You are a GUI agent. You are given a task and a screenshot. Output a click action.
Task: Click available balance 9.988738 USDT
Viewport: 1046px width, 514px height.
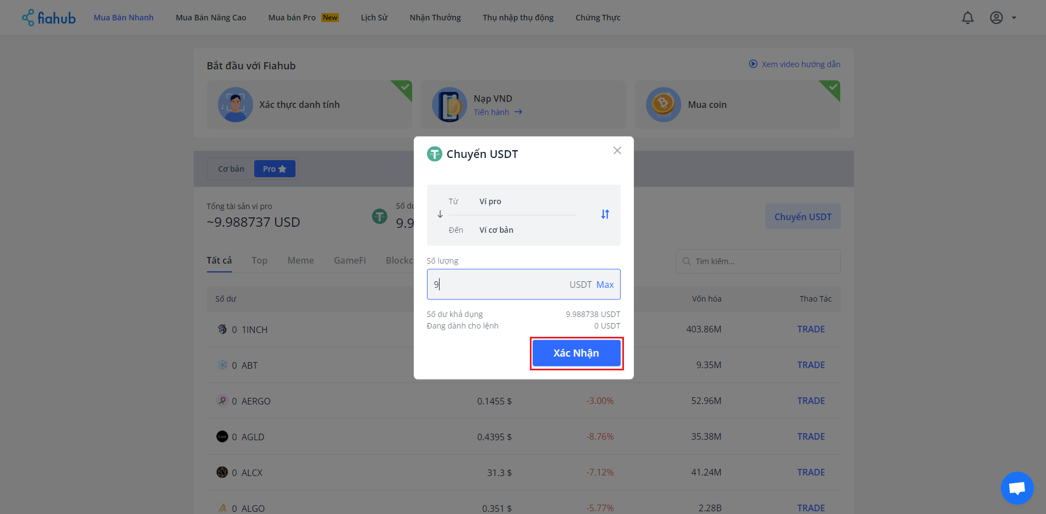(x=593, y=314)
